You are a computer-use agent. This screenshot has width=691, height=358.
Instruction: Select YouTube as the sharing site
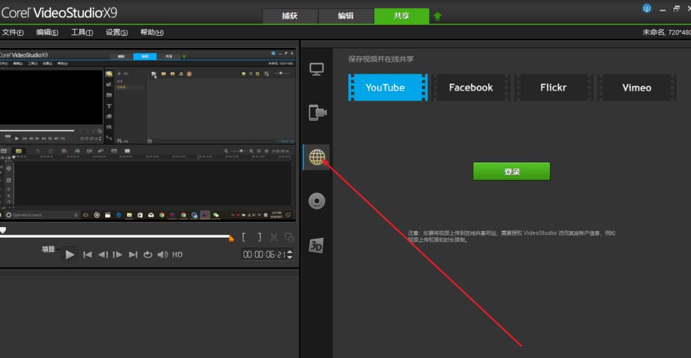tap(388, 88)
